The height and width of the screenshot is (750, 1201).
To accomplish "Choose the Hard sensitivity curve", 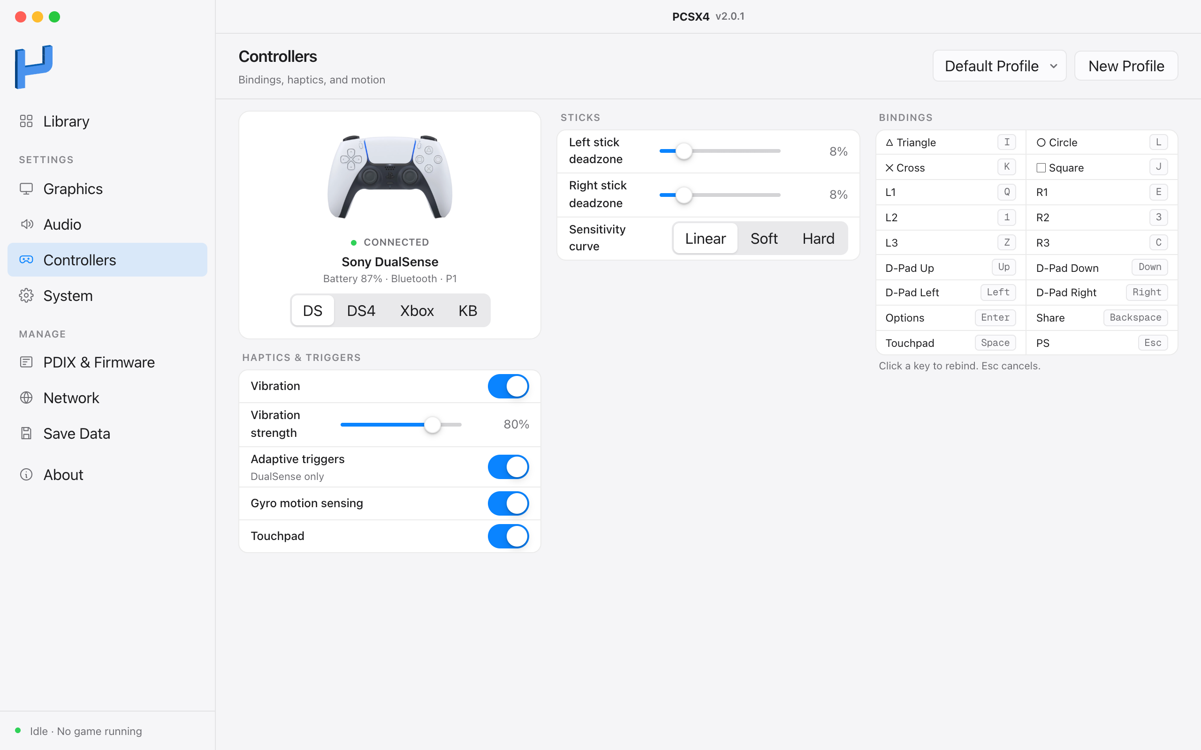I will click(818, 239).
